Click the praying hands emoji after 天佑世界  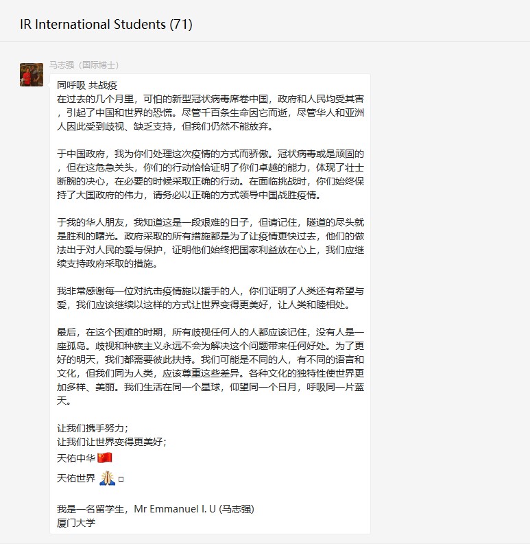coord(107,478)
